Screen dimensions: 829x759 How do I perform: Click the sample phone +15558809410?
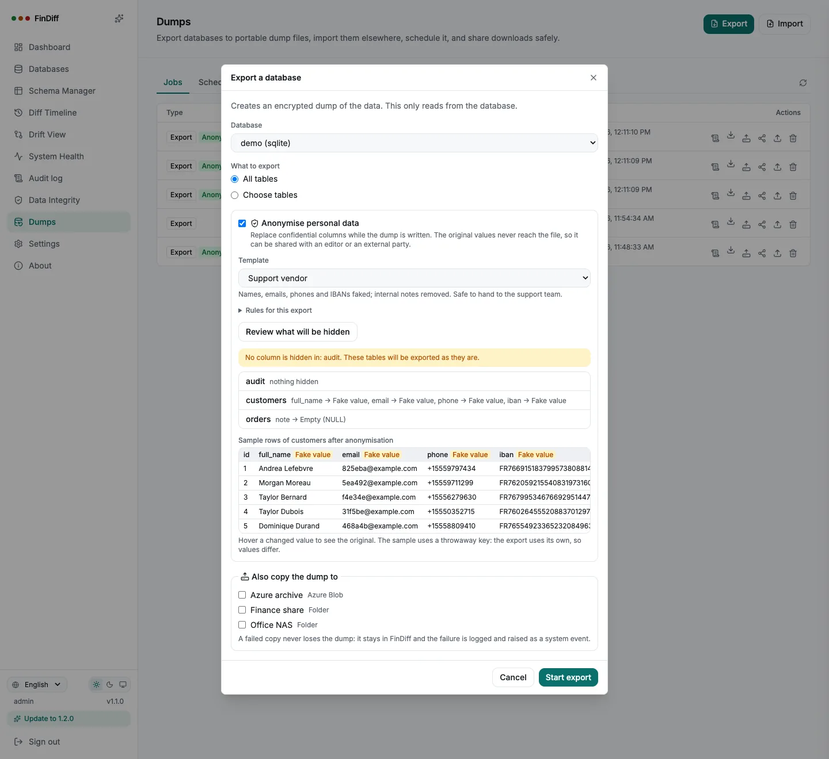pyautogui.click(x=451, y=526)
